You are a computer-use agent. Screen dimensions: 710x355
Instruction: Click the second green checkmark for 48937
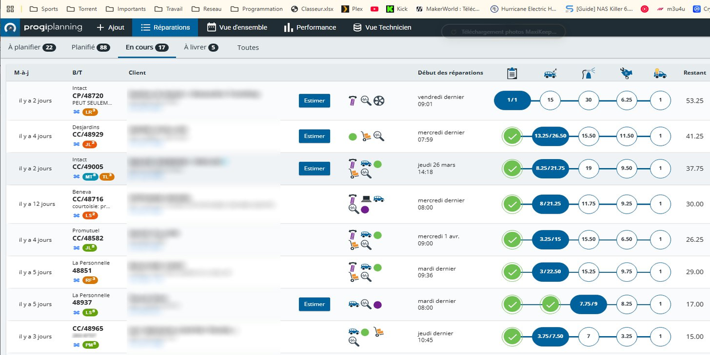point(550,305)
